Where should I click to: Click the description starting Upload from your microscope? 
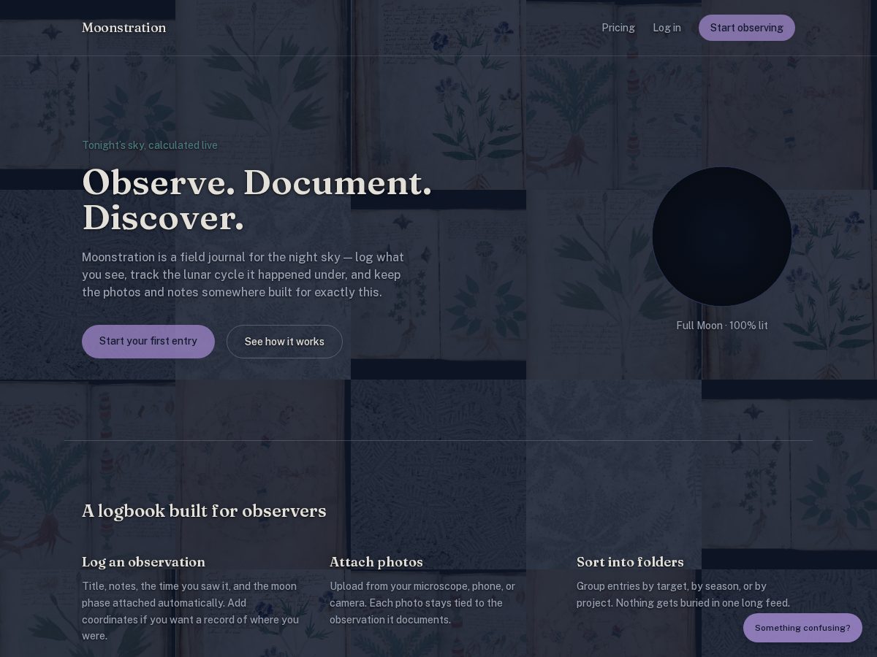pos(422,603)
